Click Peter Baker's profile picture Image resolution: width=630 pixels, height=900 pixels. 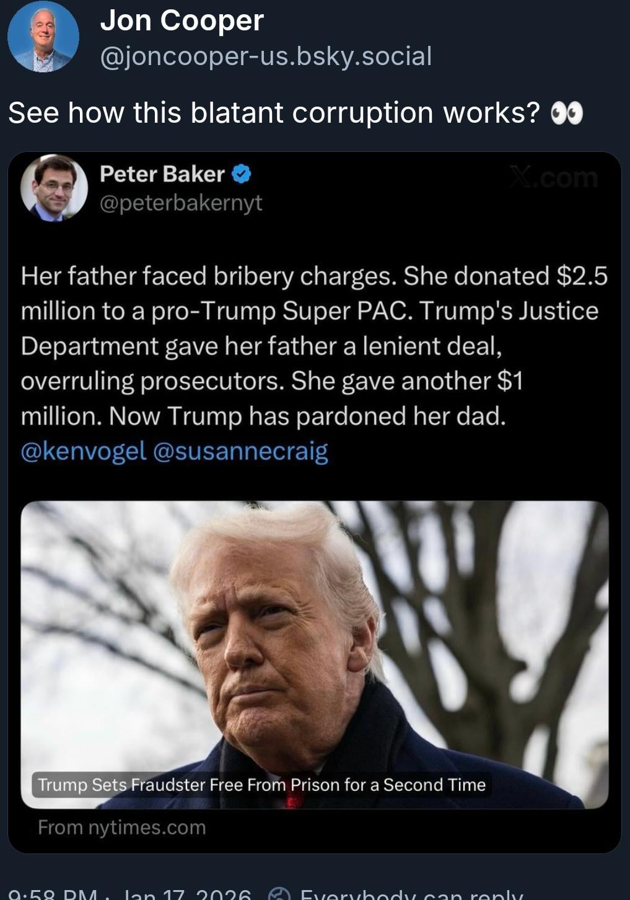point(54,187)
